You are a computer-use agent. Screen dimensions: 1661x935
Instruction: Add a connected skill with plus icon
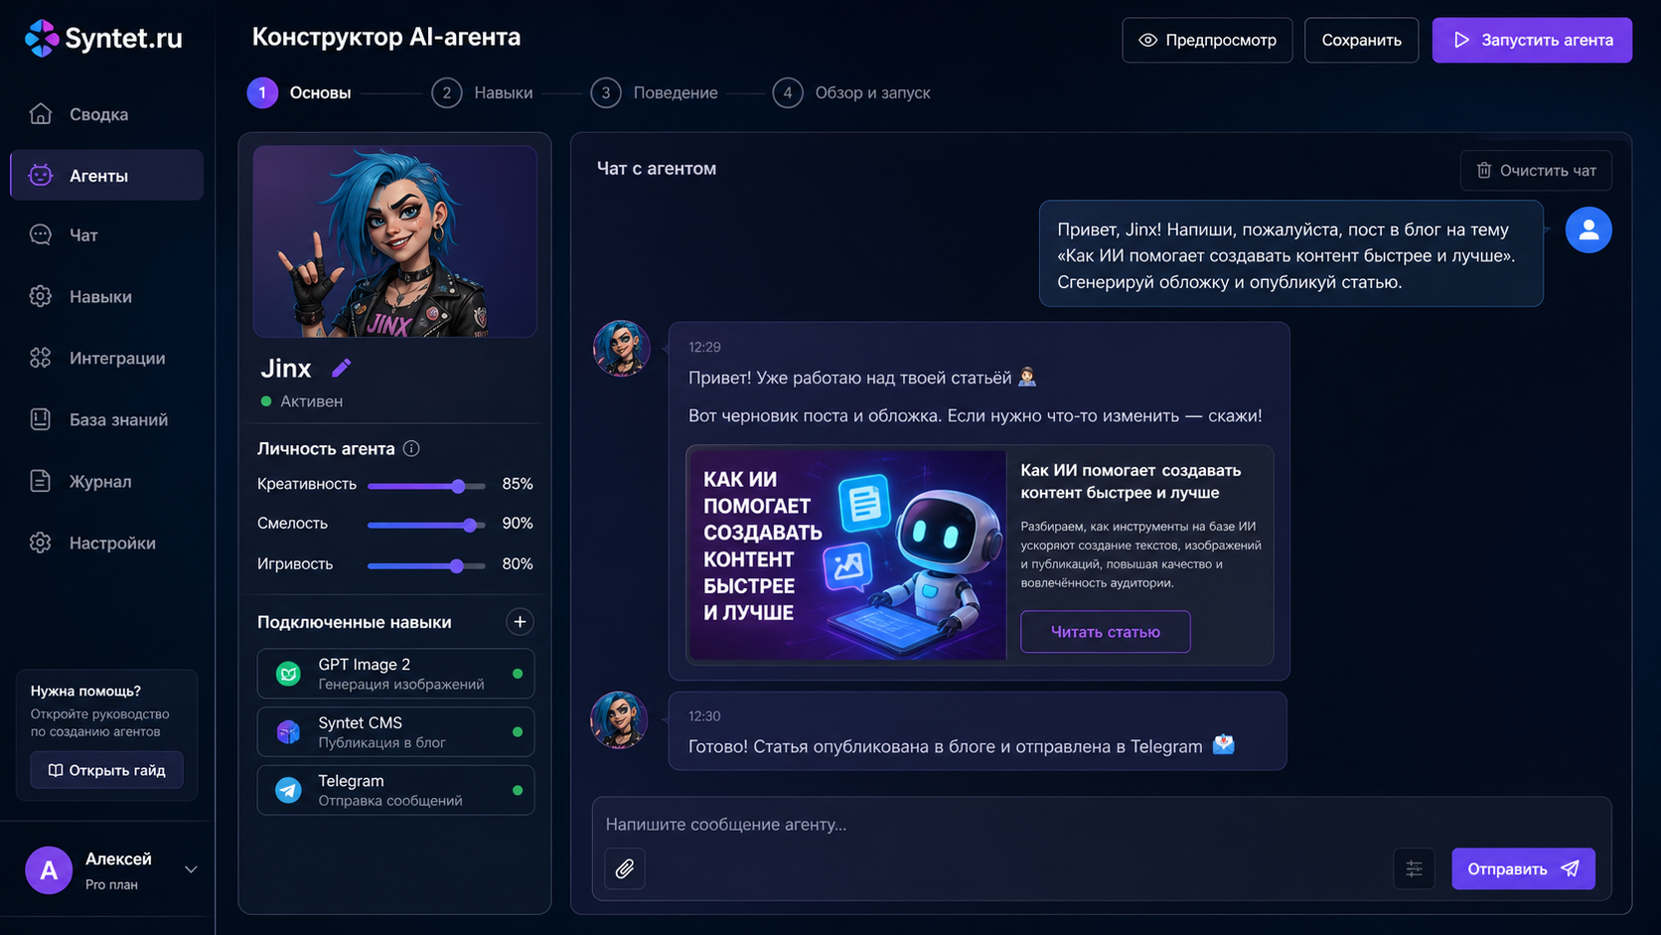520,622
